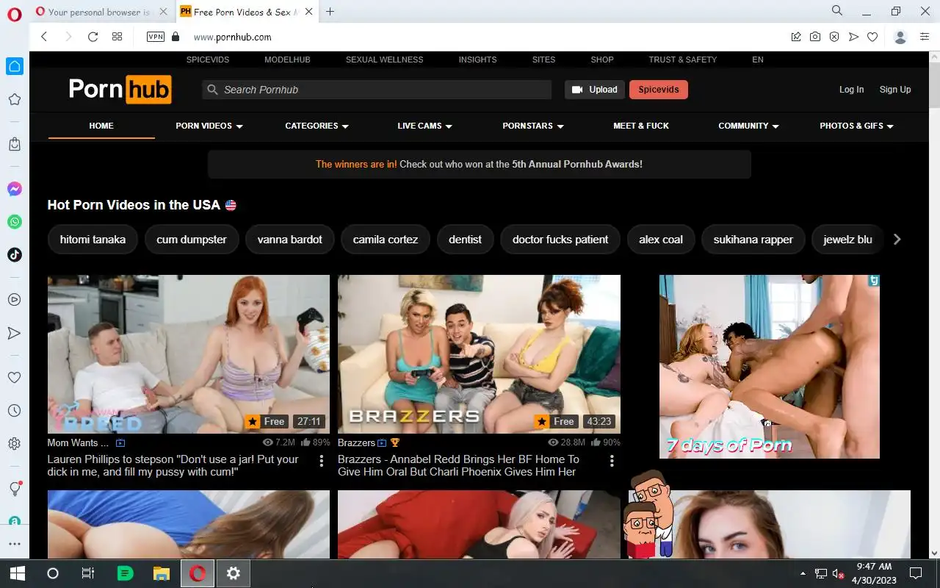Open the ad blocker shield icon
This screenshot has width=940, height=588.
[834, 37]
